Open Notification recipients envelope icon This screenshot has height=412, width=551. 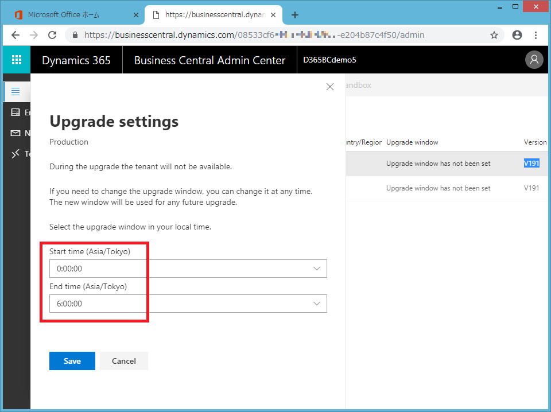click(15, 133)
